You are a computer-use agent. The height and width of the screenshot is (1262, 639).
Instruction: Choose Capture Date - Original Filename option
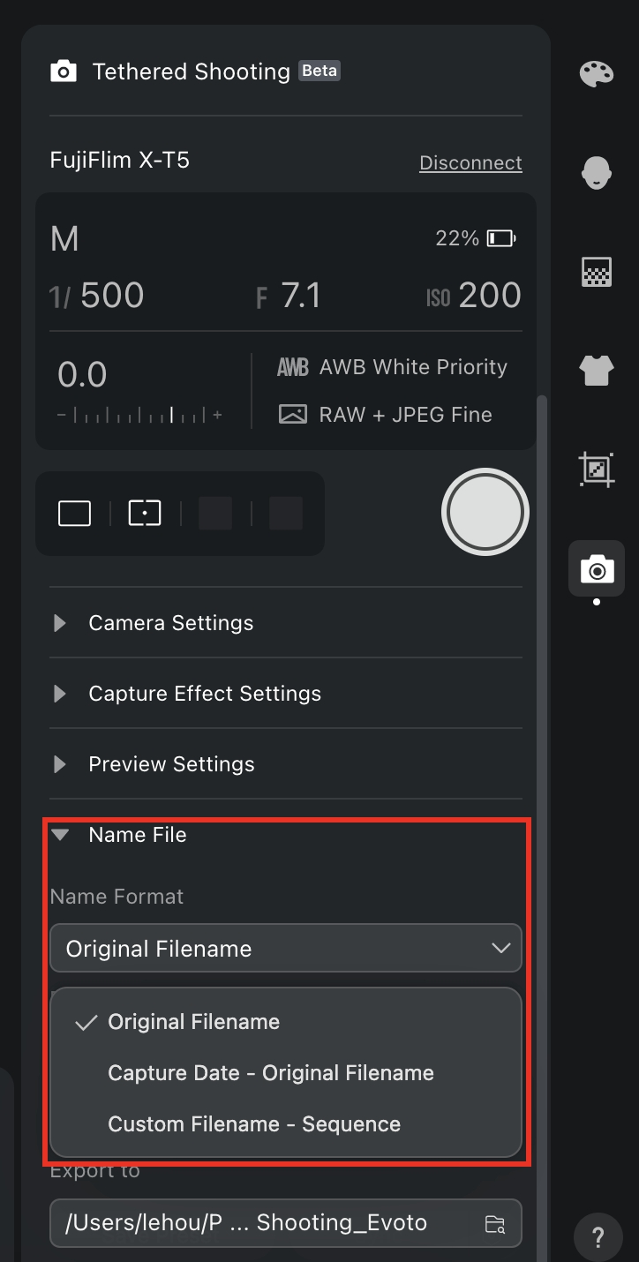coord(271,1073)
